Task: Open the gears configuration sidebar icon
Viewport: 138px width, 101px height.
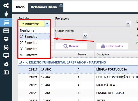Action: coord(6,6)
